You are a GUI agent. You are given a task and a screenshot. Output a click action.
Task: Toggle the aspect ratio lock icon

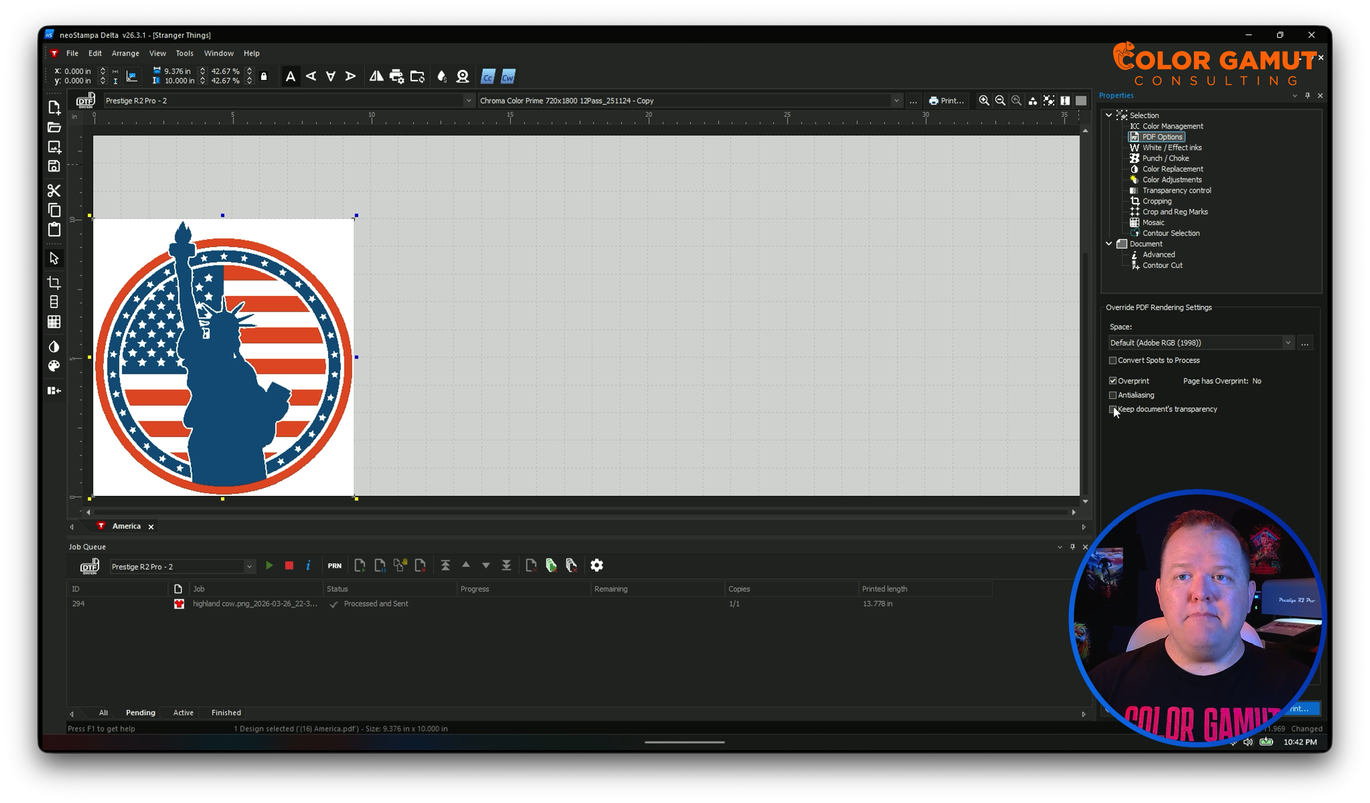point(264,76)
